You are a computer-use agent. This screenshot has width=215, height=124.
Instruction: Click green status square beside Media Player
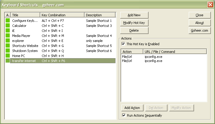(x=8, y=36)
